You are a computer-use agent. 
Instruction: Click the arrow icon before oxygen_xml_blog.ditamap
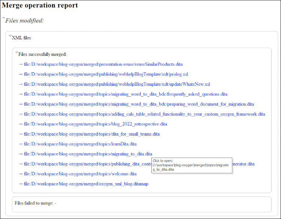click(21, 184)
